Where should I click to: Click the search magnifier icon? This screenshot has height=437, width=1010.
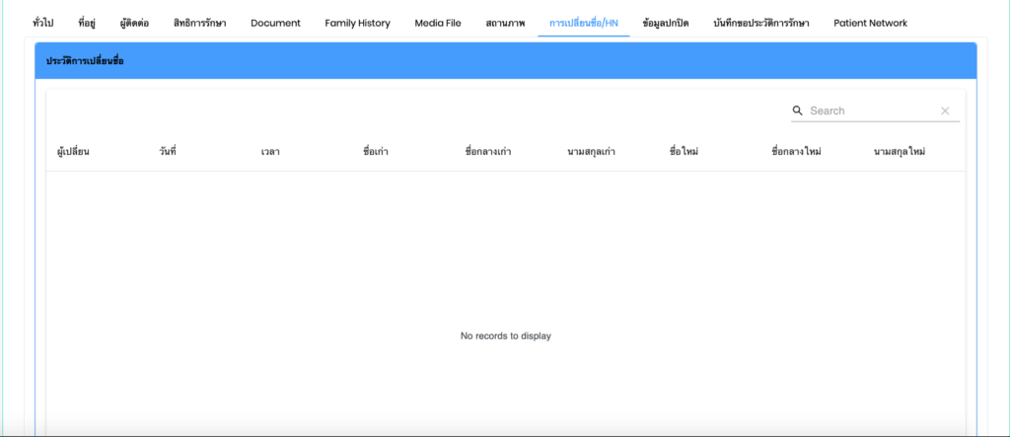tap(798, 111)
